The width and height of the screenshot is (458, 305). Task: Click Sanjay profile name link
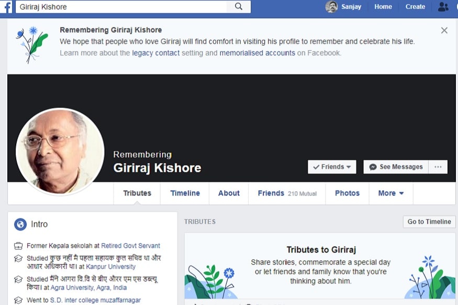[351, 7]
